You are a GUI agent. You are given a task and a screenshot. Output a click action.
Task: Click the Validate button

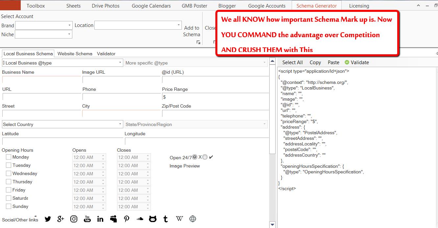pos(357,63)
